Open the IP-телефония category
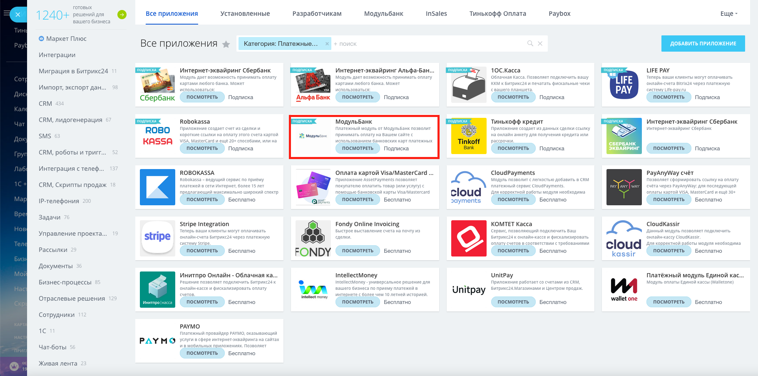 59,201
